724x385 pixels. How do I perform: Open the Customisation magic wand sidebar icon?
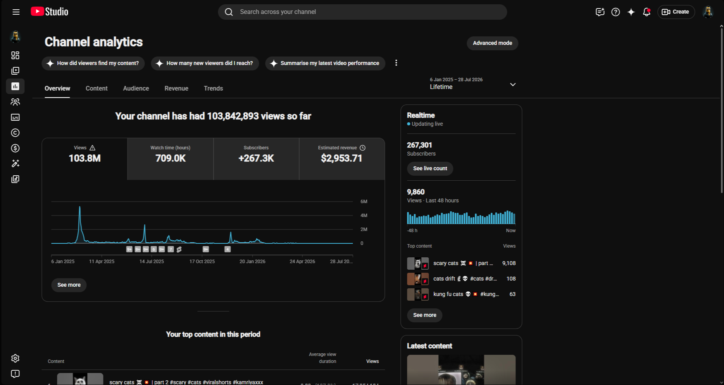click(x=15, y=164)
